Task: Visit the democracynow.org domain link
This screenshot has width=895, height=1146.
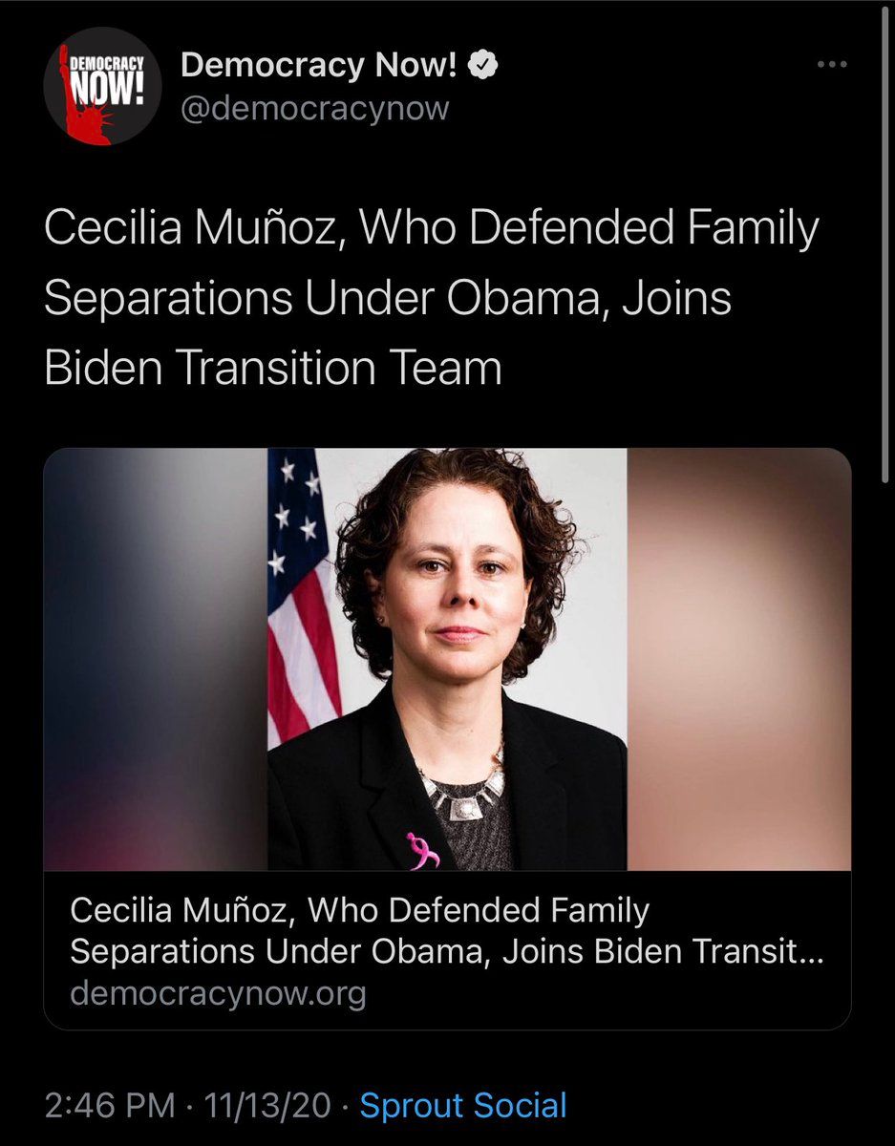Action: coord(218,994)
